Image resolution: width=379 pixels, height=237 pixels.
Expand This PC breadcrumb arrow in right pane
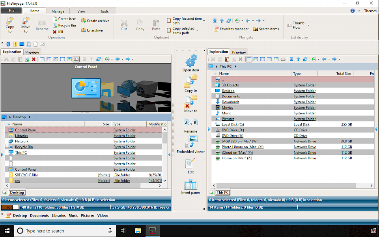point(235,66)
